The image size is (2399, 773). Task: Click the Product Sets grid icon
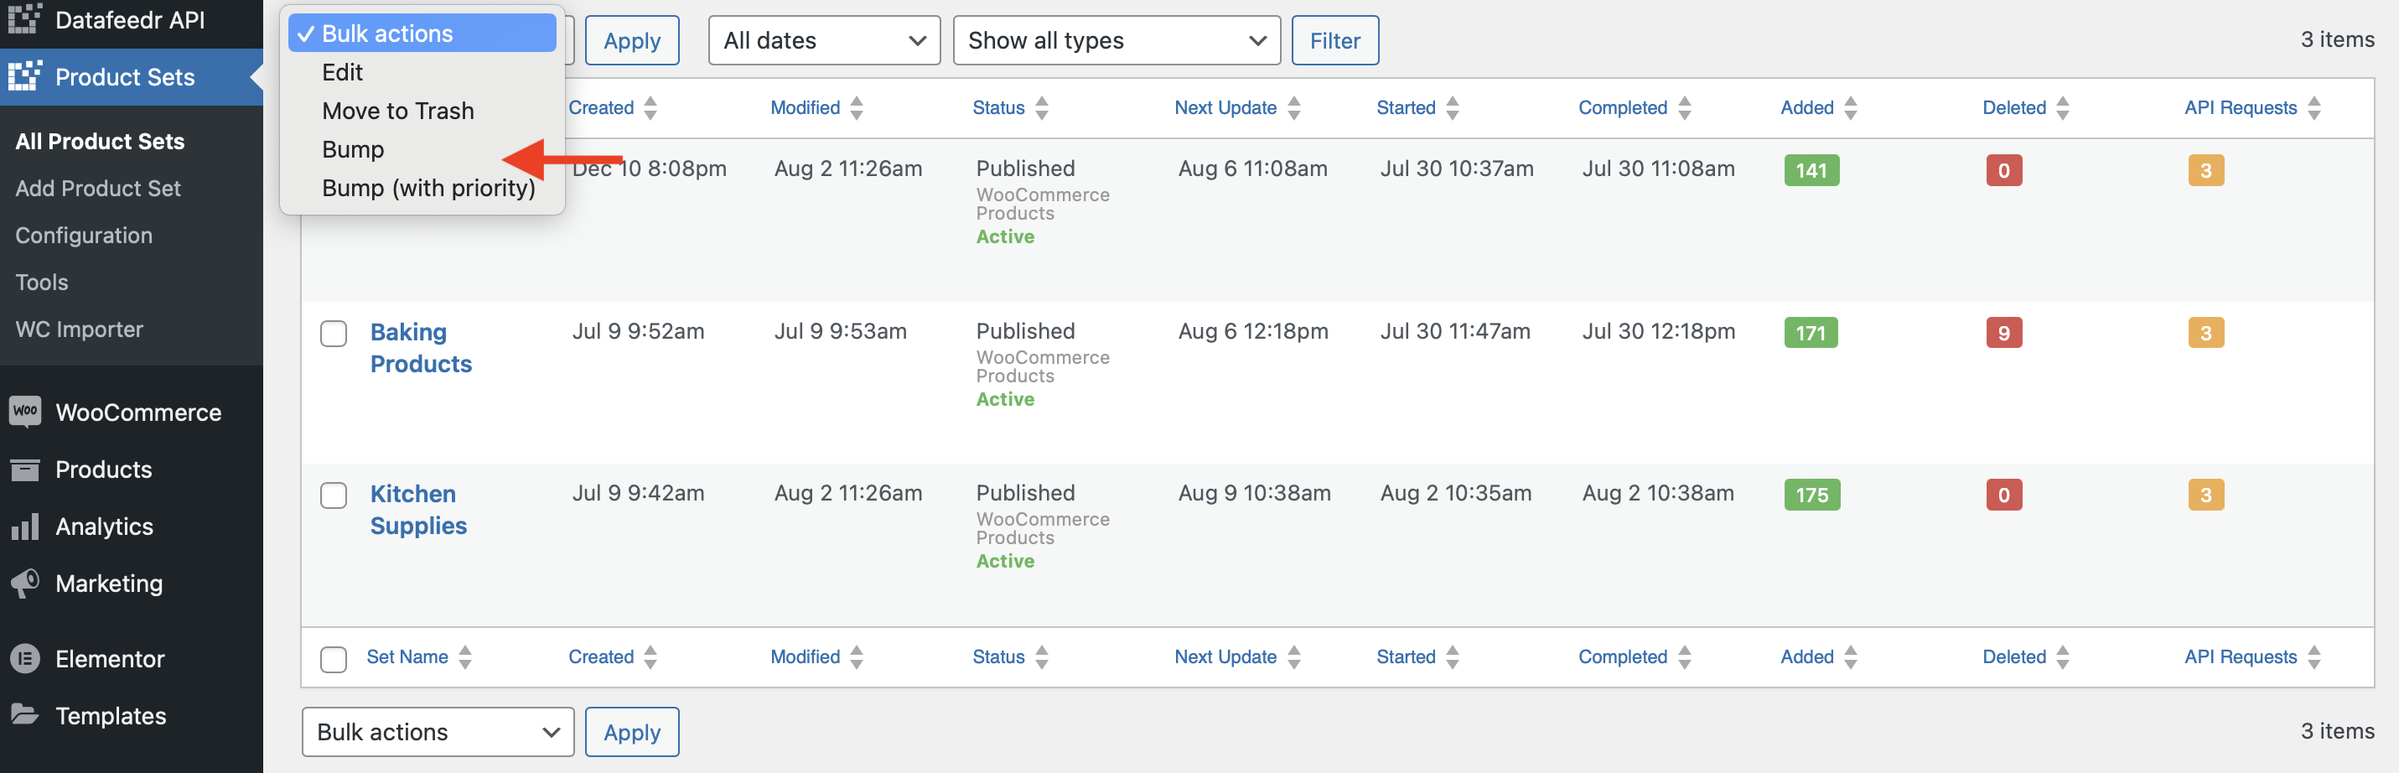pyautogui.click(x=25, y=76)
